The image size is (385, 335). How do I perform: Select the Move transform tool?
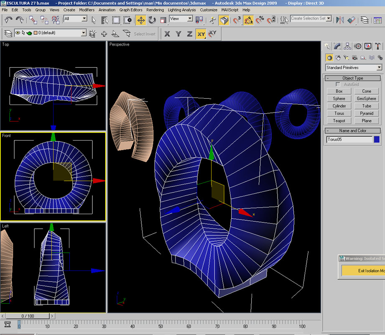tap(141, 20)
